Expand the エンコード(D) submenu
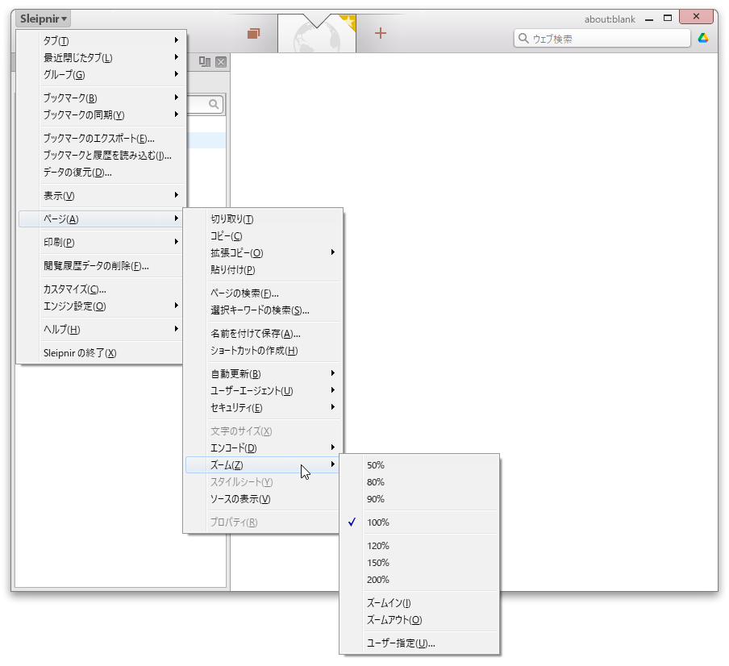729x666 pixels. pos(263,448)
